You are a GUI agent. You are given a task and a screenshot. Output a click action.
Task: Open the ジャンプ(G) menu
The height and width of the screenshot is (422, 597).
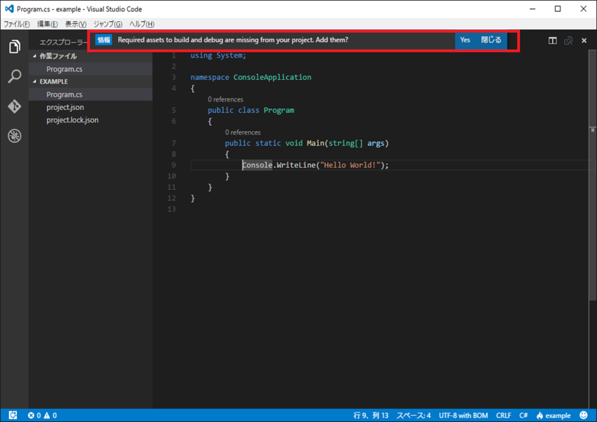coord(108,24)
